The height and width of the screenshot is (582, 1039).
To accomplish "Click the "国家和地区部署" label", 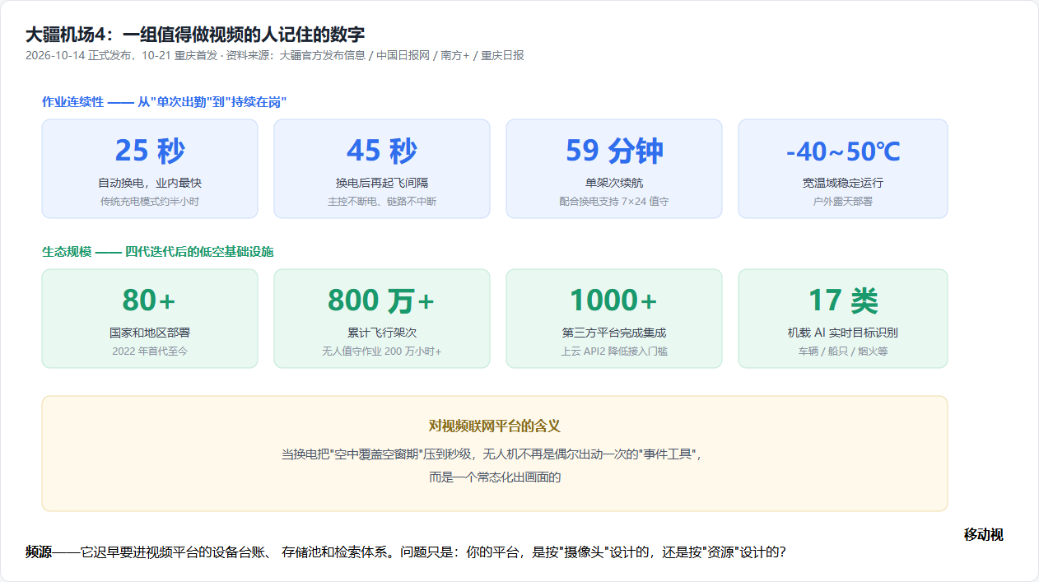I will click(150, 333).
